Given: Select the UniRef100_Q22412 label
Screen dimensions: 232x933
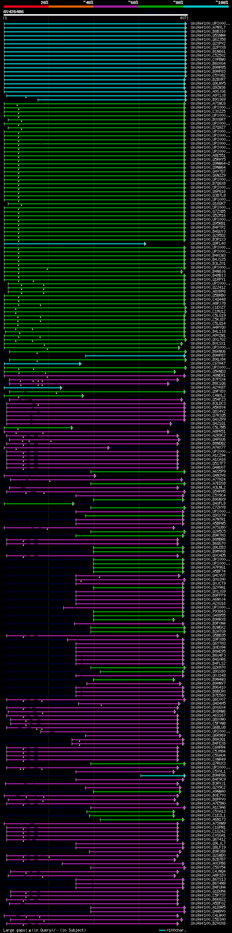Looking at the screenshot, I should [208, 287].
